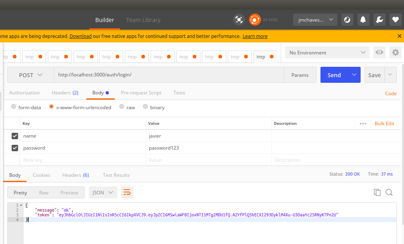
Task: Search within the response body
Action: coord(389,192)
